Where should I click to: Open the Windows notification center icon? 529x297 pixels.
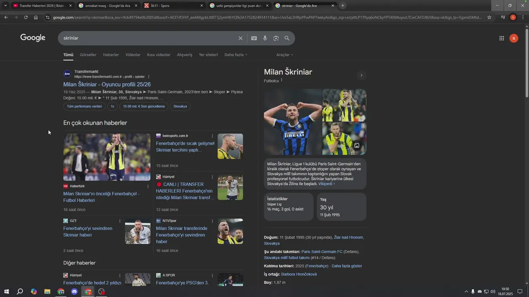click(x=520, y=292)
